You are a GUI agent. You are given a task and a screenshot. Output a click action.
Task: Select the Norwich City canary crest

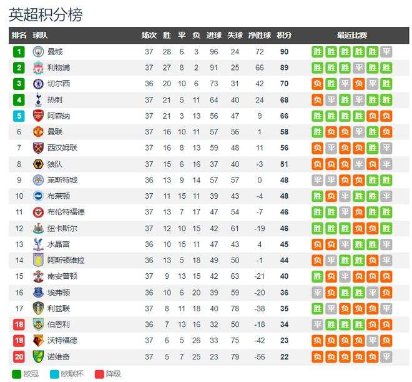pyautogui.click(x=38, y=356)
